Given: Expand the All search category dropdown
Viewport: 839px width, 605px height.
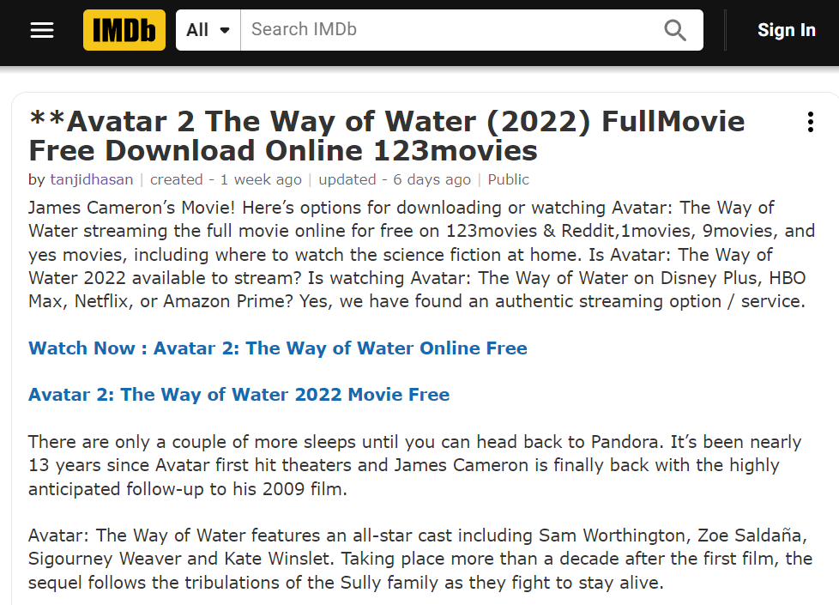Looking at the screenshot, I should (208, 30).
